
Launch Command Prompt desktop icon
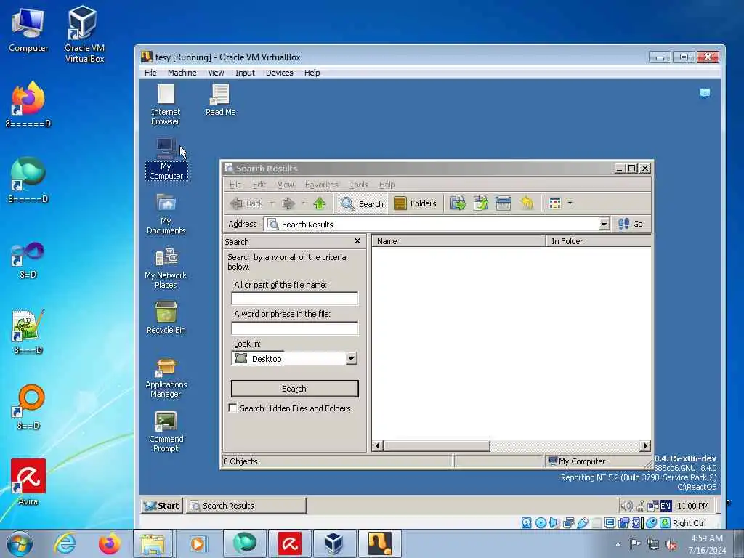pos(166,432)
